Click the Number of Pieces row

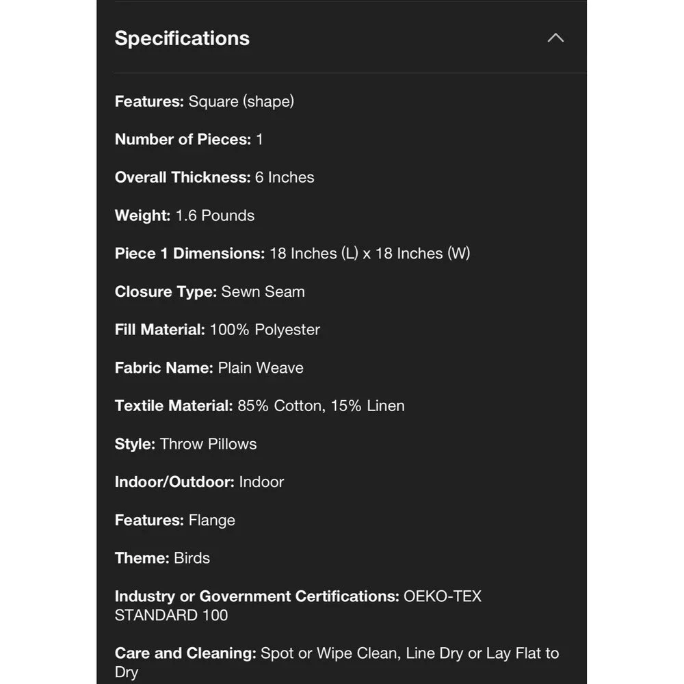coord(189,139)
